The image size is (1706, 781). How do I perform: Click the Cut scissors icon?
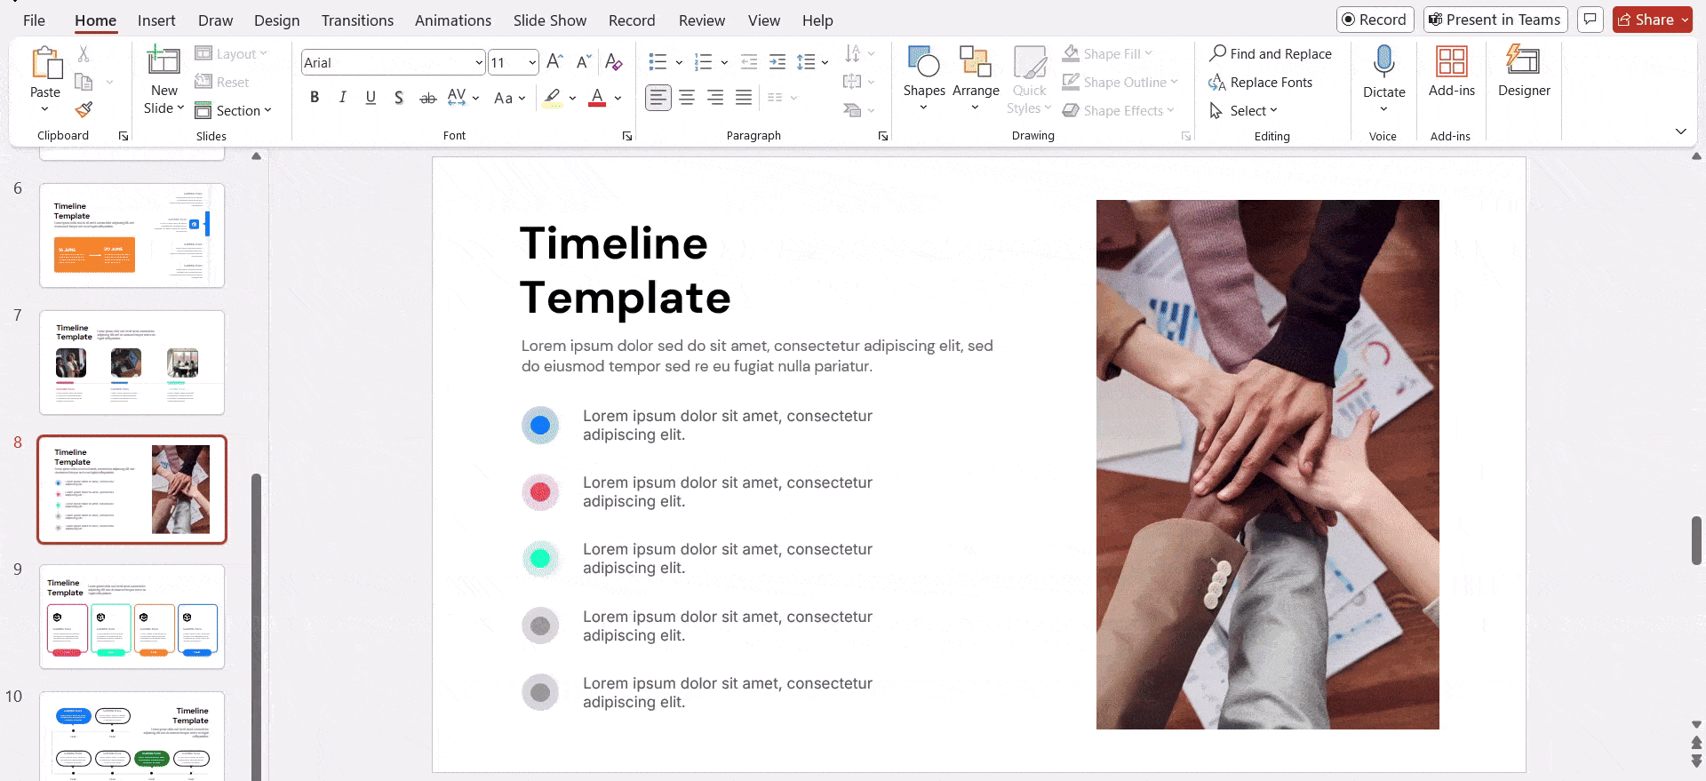84,54
